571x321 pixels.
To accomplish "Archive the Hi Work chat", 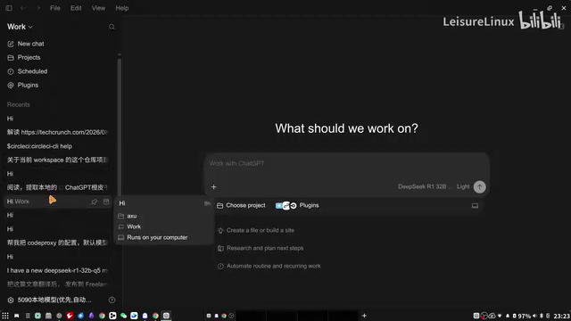I will (106, 202).
